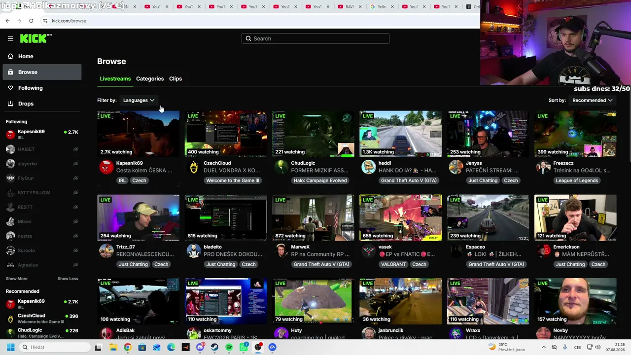The image size is (631, 355).
Task: Open Microsoft Store from the taskbar
Action: pos(142,347)
